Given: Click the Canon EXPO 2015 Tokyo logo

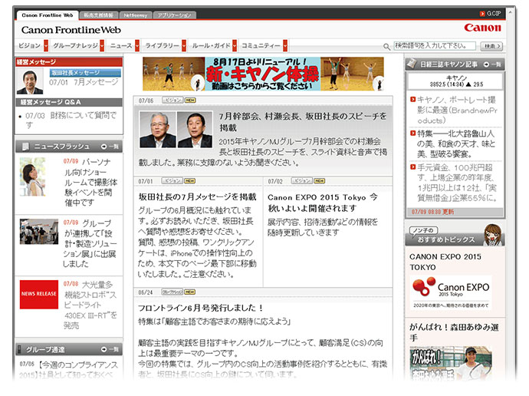Looking at the screenshot, I should [450, 292].
